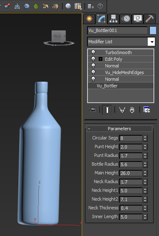Open Configure Modifier Sets icon
159x236 pixels.
[147, 110]
